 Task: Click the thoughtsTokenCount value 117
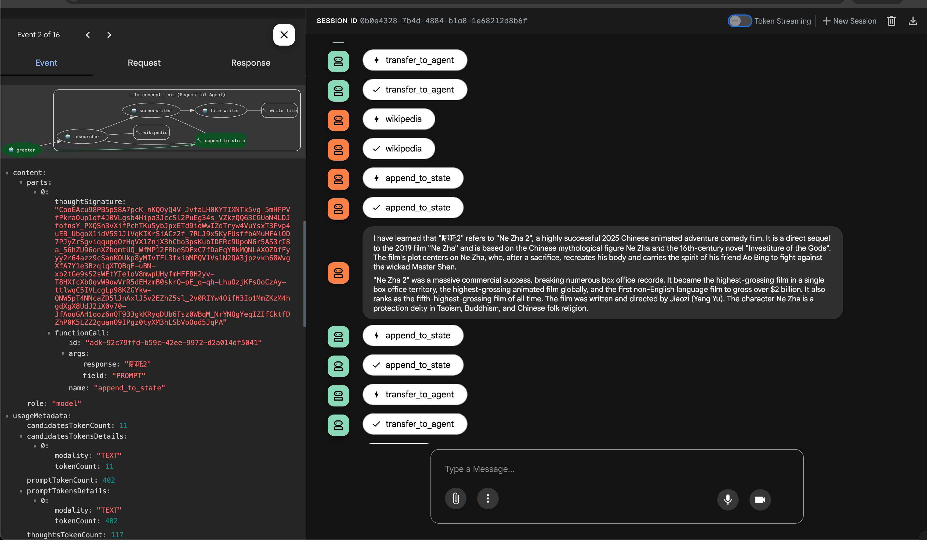pos(117,535)
